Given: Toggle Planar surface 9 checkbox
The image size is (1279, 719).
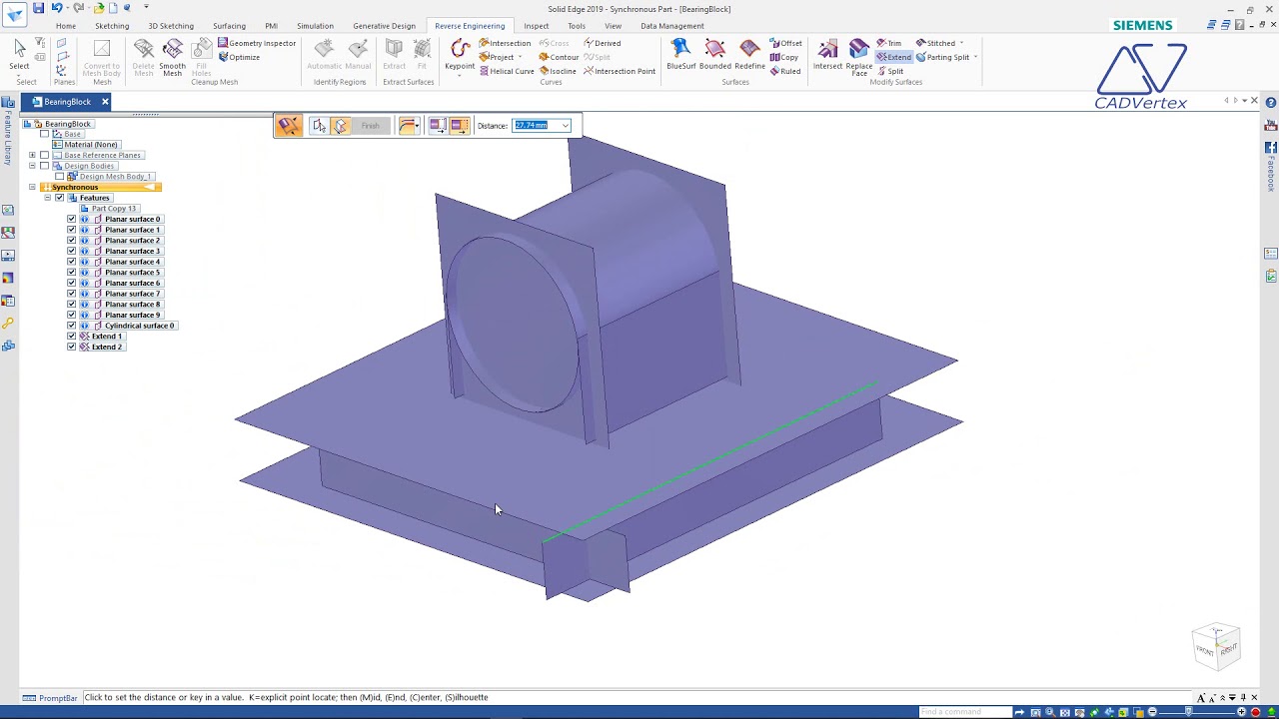Looking at the screenshot, I should coord(71,315).
